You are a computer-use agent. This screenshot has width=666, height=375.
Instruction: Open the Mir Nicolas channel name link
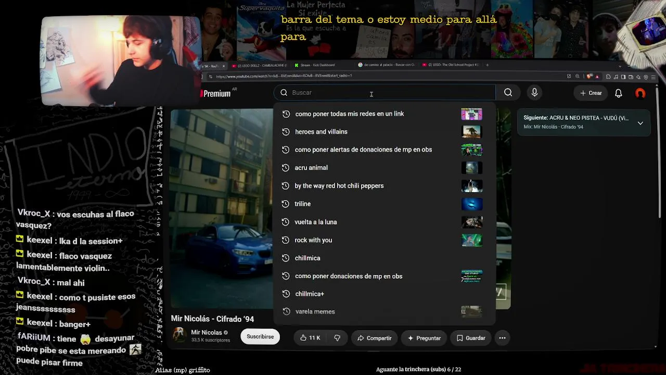[207, 332]
